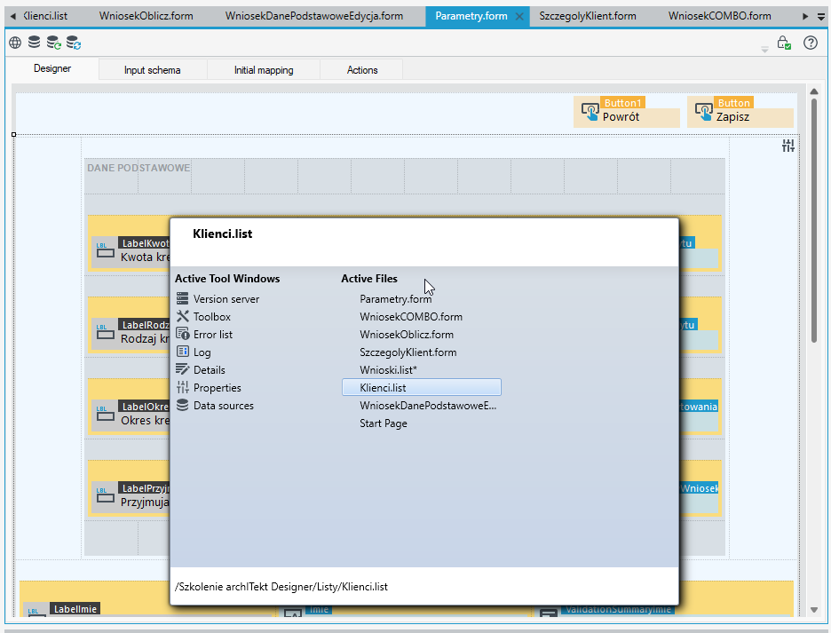Select the Zapisz button on the form
Screen dimensions: 831x633
coord(740,112)
